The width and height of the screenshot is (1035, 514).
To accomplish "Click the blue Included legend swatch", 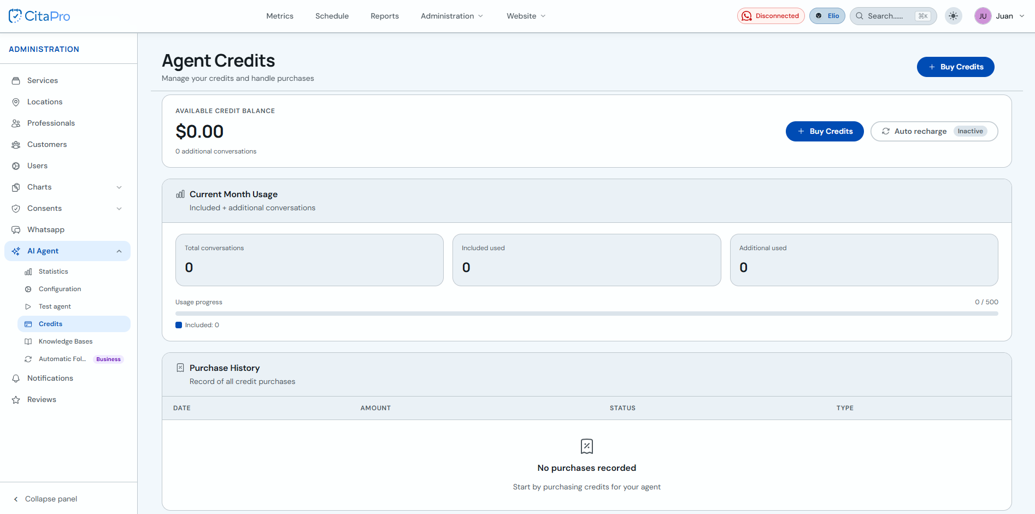I will [x=179, y=325].
